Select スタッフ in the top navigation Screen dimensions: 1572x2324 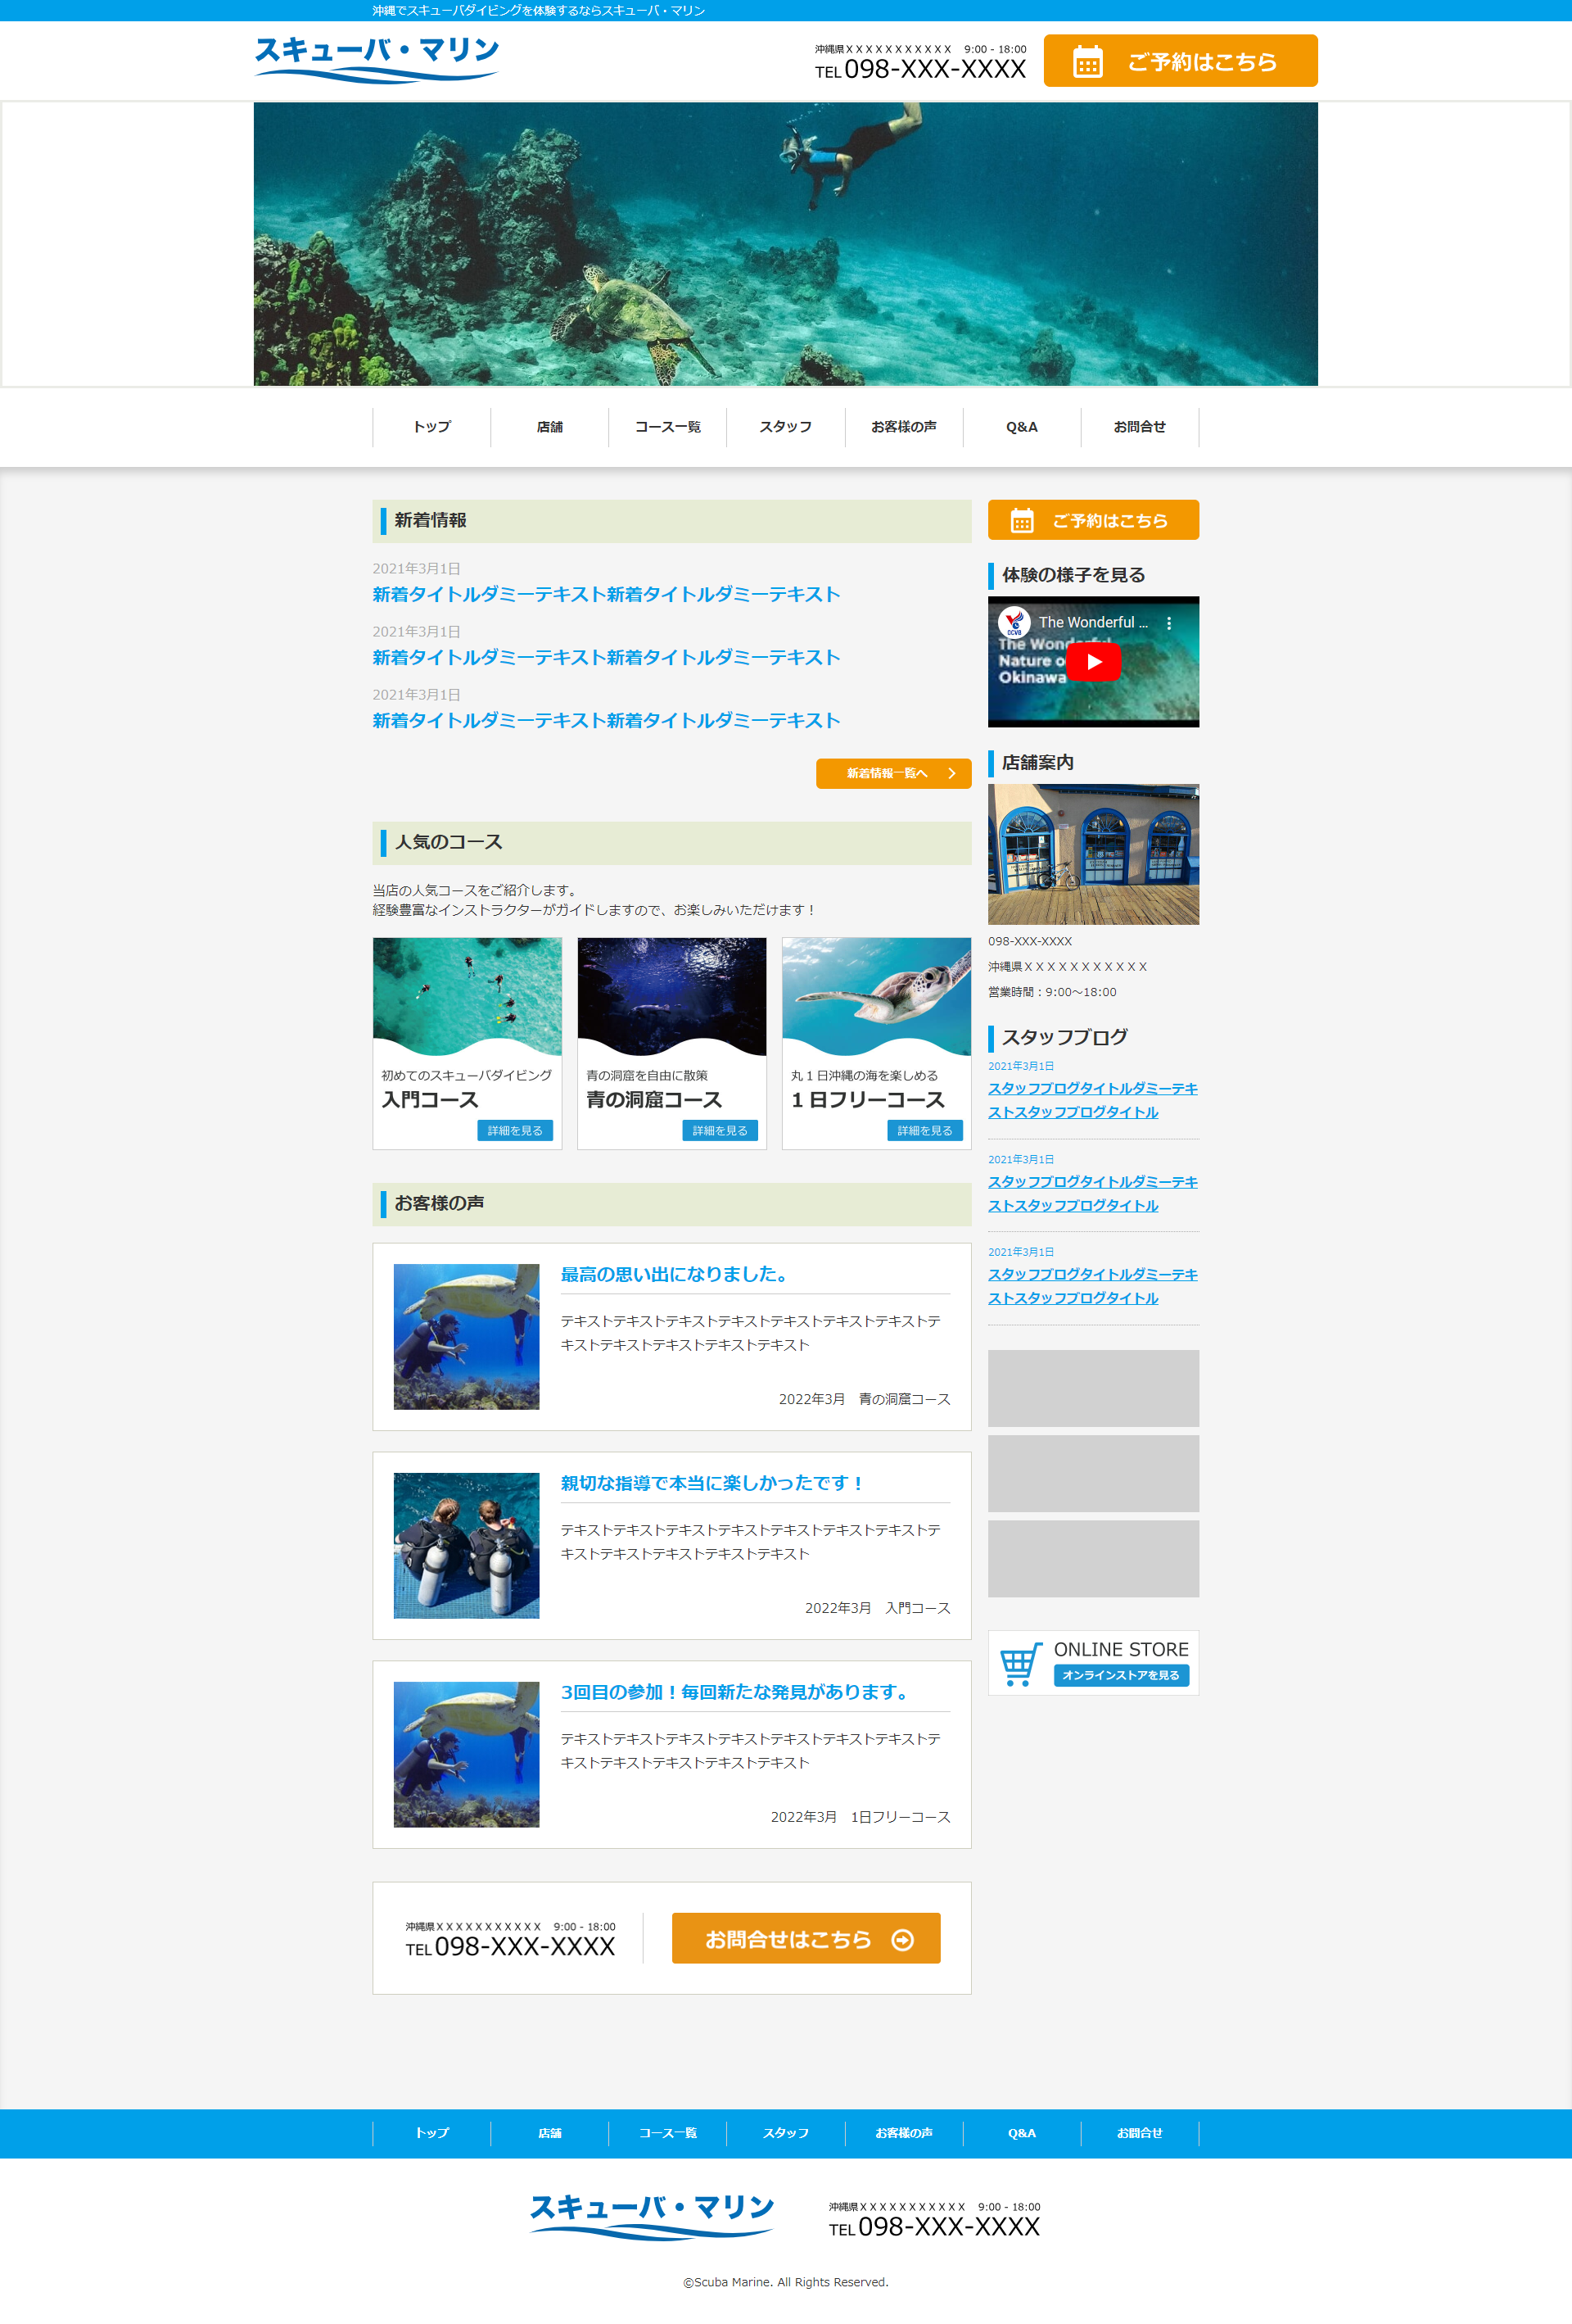point(785,427)
